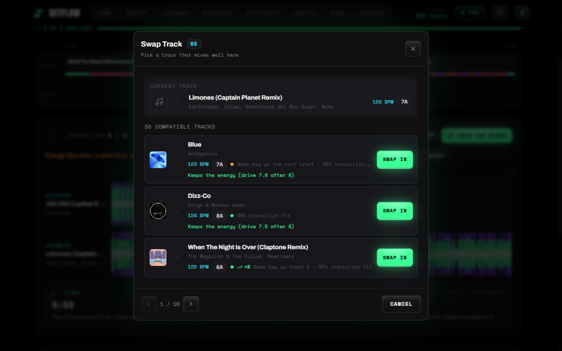Click Limones (Captain Planet Remix) title

point(235,97)
